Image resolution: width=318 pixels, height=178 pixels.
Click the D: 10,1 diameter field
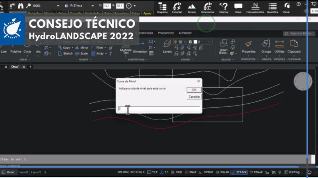[x=107, y=6]
